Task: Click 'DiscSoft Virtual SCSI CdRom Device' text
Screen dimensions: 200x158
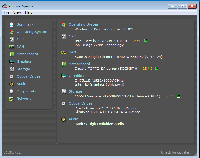Action: tap(106, 108)
